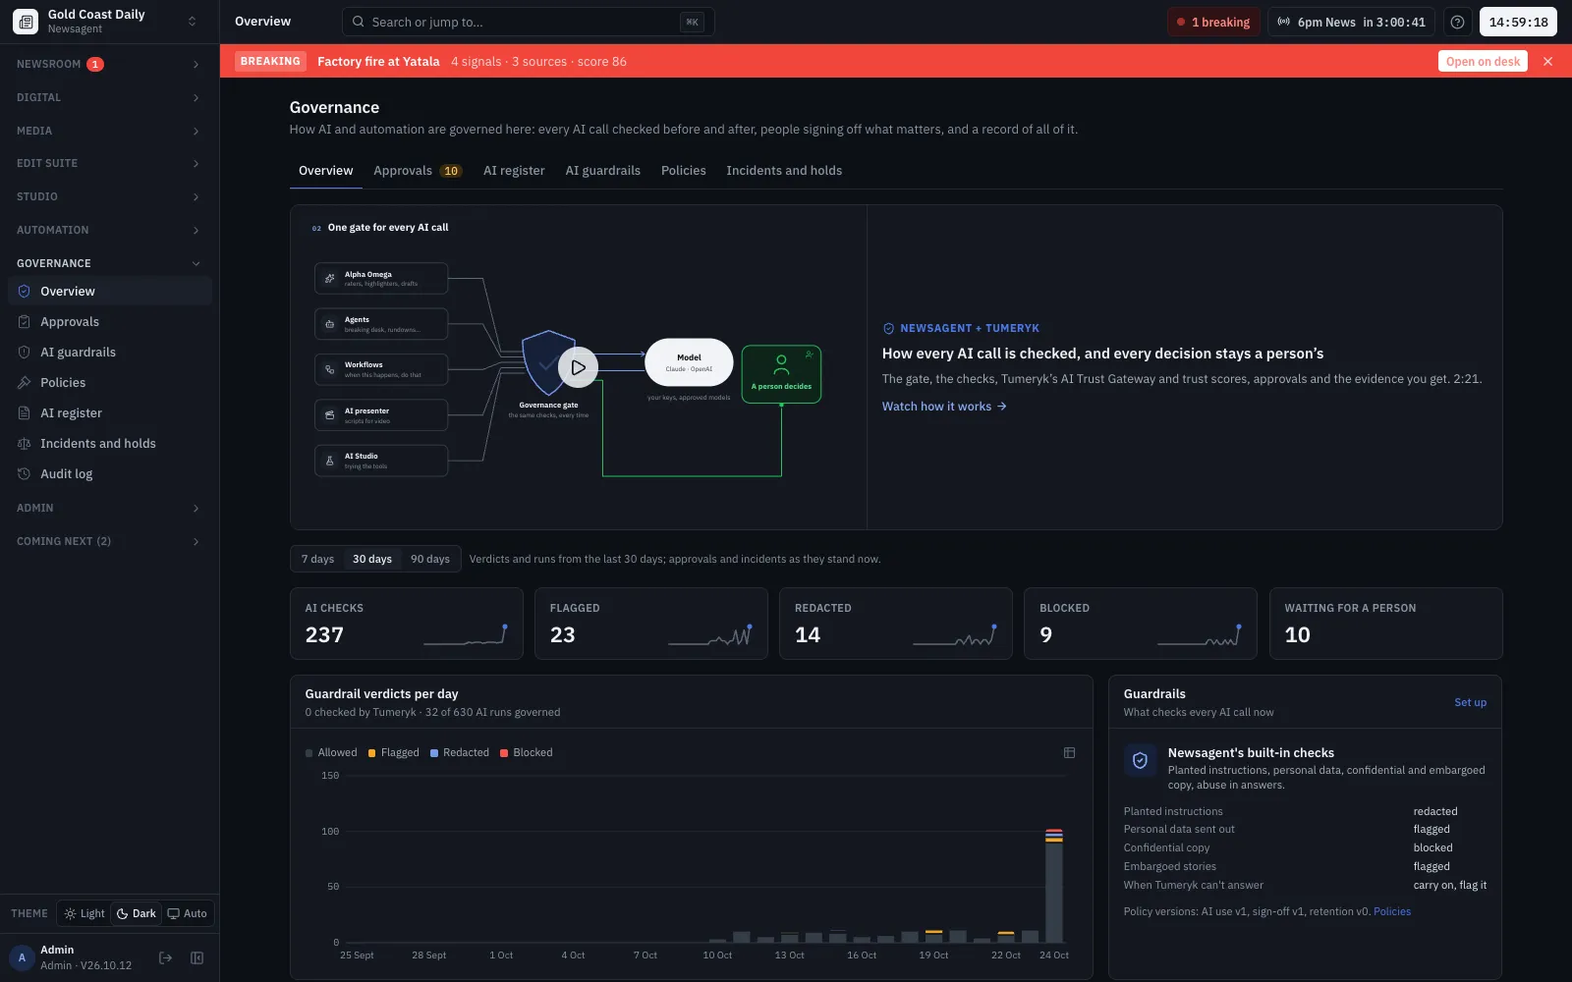Image resolution: width=1572 pixels, height=982 pixels.
Task: Play the governance gate video
Action: coord(578,367)
